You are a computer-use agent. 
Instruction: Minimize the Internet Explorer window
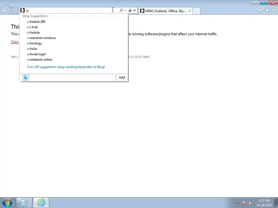pos(255,3)
